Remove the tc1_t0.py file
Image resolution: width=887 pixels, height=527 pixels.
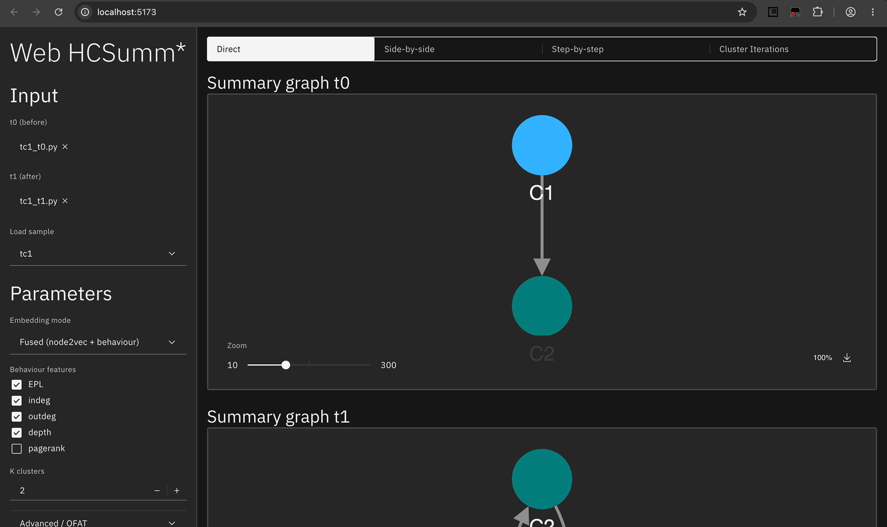tap(65, 147)
